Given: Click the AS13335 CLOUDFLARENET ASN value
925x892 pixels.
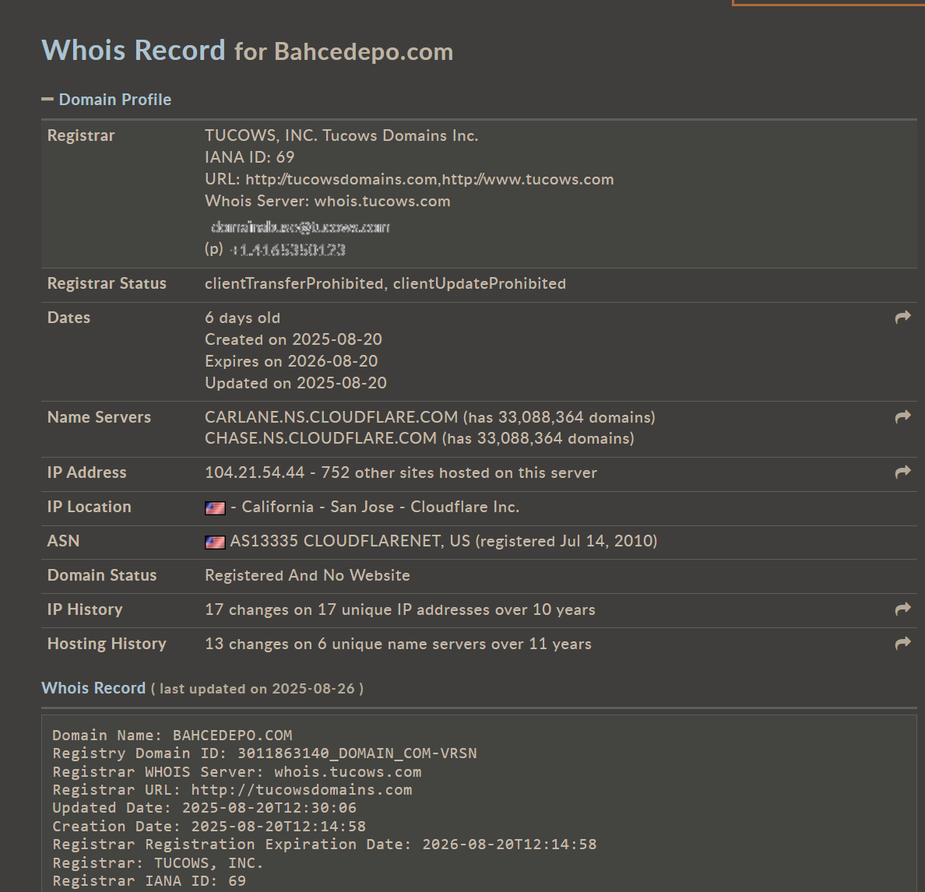Looking at the screenshot, I should click(x=443, y=541).
